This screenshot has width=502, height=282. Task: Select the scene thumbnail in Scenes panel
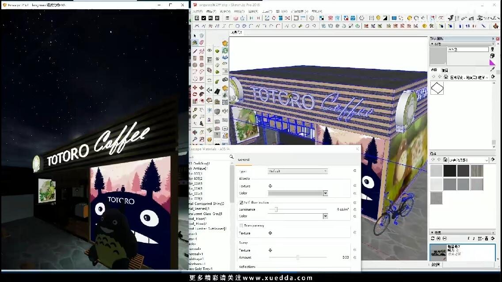click(x=438, y=252)
